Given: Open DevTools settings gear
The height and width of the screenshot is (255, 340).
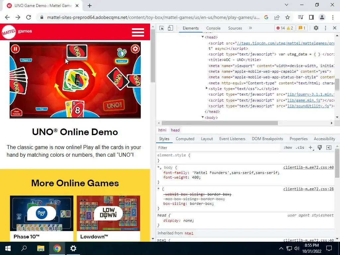Looking at the screenshot, I should [x=316, y=28].
